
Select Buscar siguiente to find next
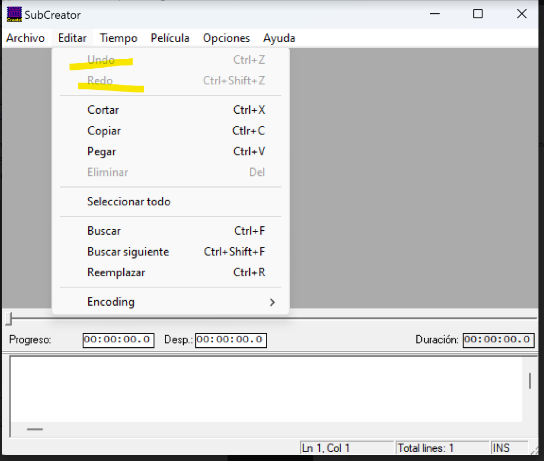(128, 251)
